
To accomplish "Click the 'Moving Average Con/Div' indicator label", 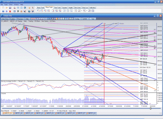I will (x=9, y=81).
